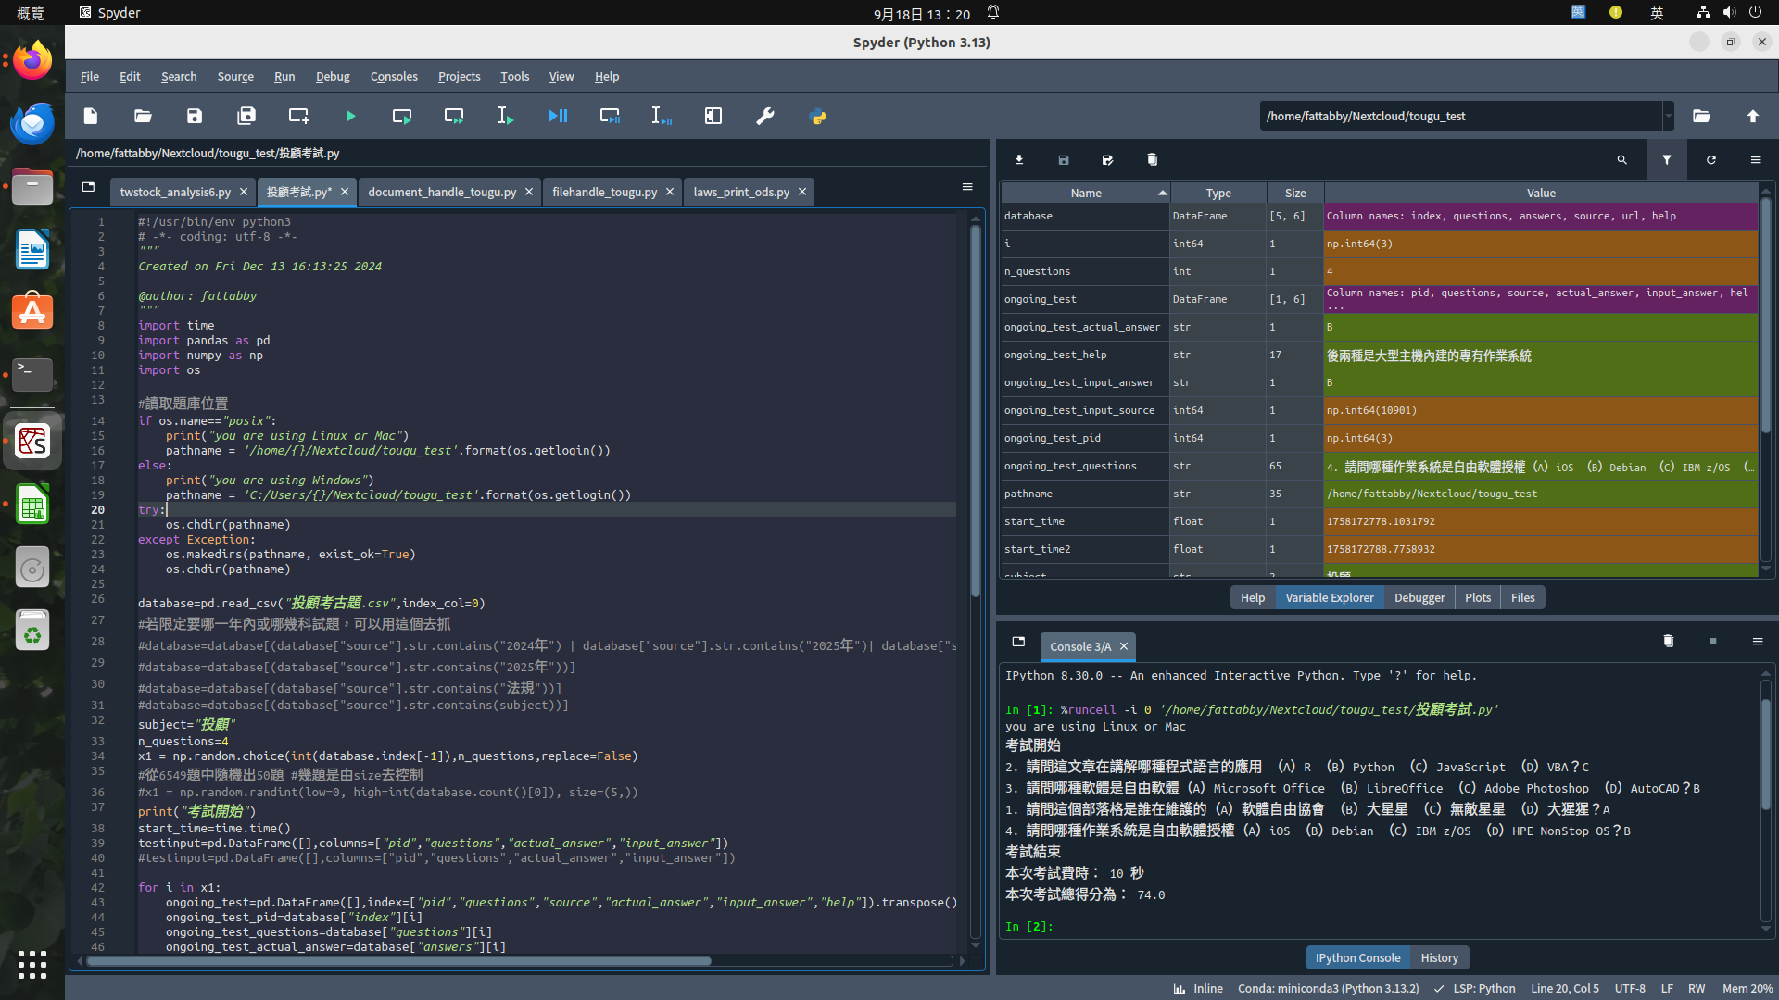Toggle the variable filter funnel button

pos(1666,160)
